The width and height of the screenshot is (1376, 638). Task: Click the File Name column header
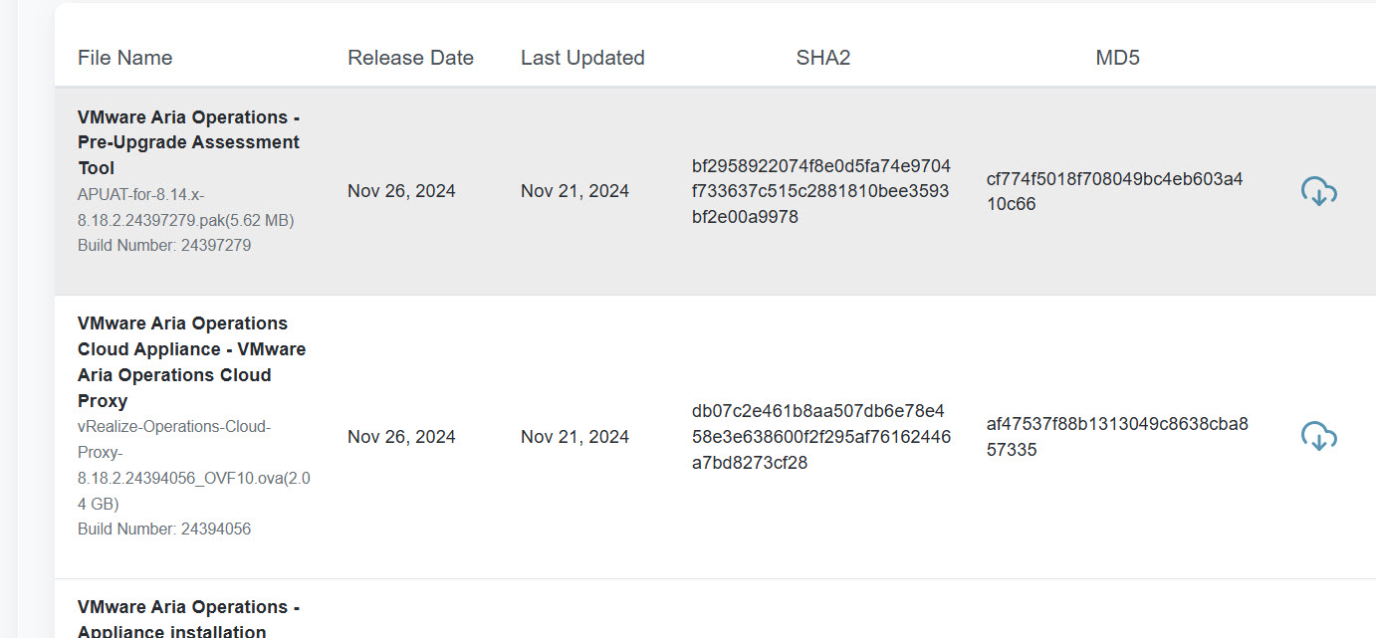(125, 58)
